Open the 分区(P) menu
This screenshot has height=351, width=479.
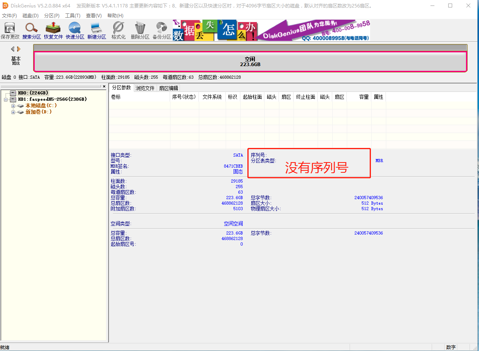[x=52, y=15]
